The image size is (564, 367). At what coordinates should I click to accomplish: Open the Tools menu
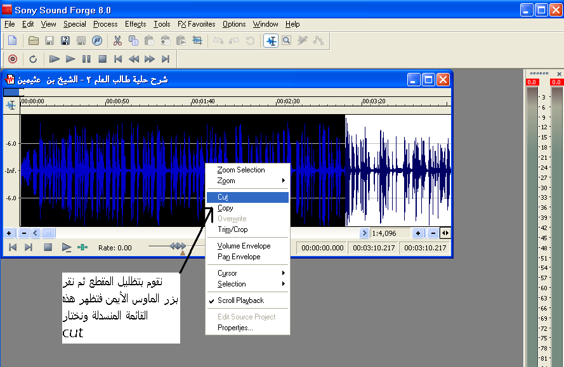tap(162, 24)
